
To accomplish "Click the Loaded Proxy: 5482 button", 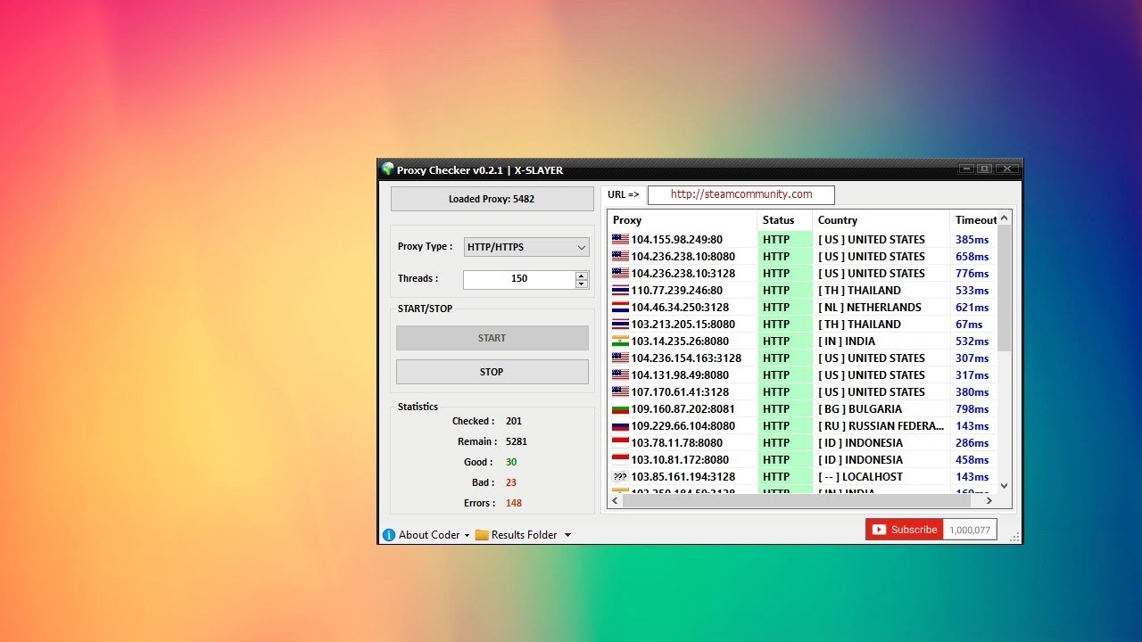I will 492,199.
